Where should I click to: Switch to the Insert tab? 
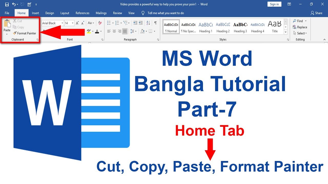tap(35, 13)
